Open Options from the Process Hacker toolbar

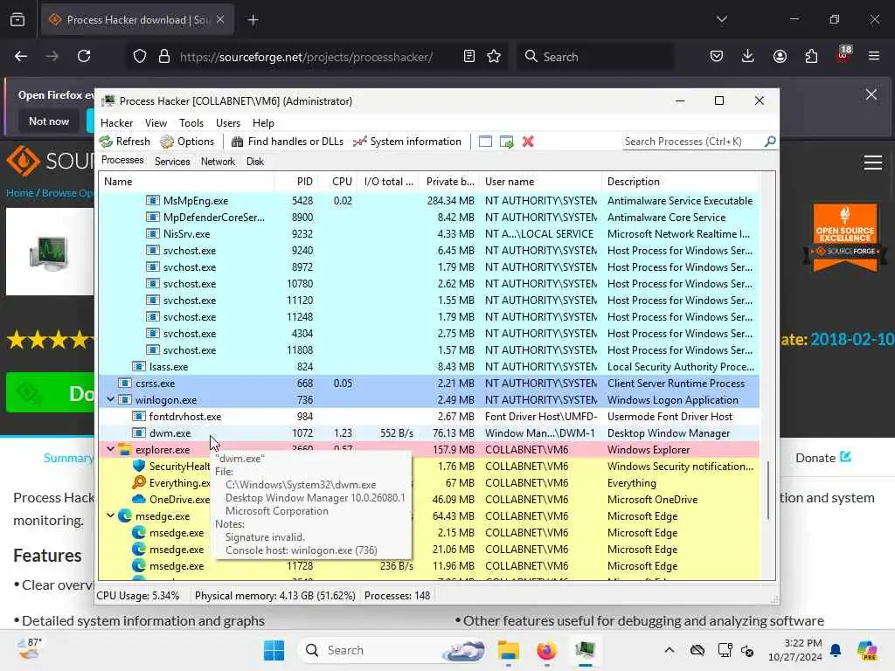point(187,142)
